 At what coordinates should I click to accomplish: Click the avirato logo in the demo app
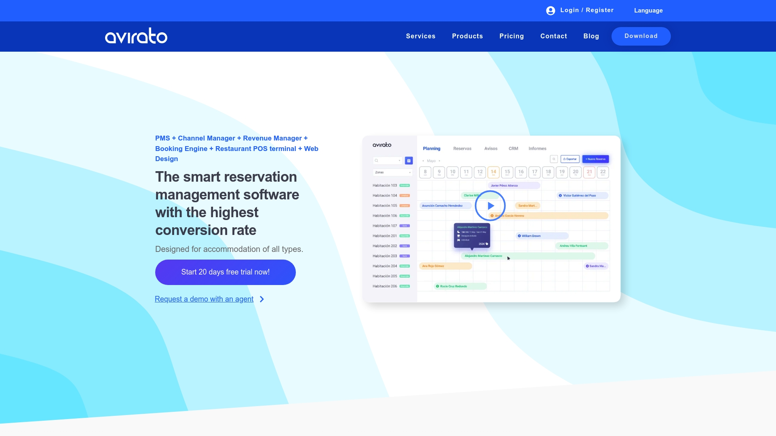tap(382, 145)
